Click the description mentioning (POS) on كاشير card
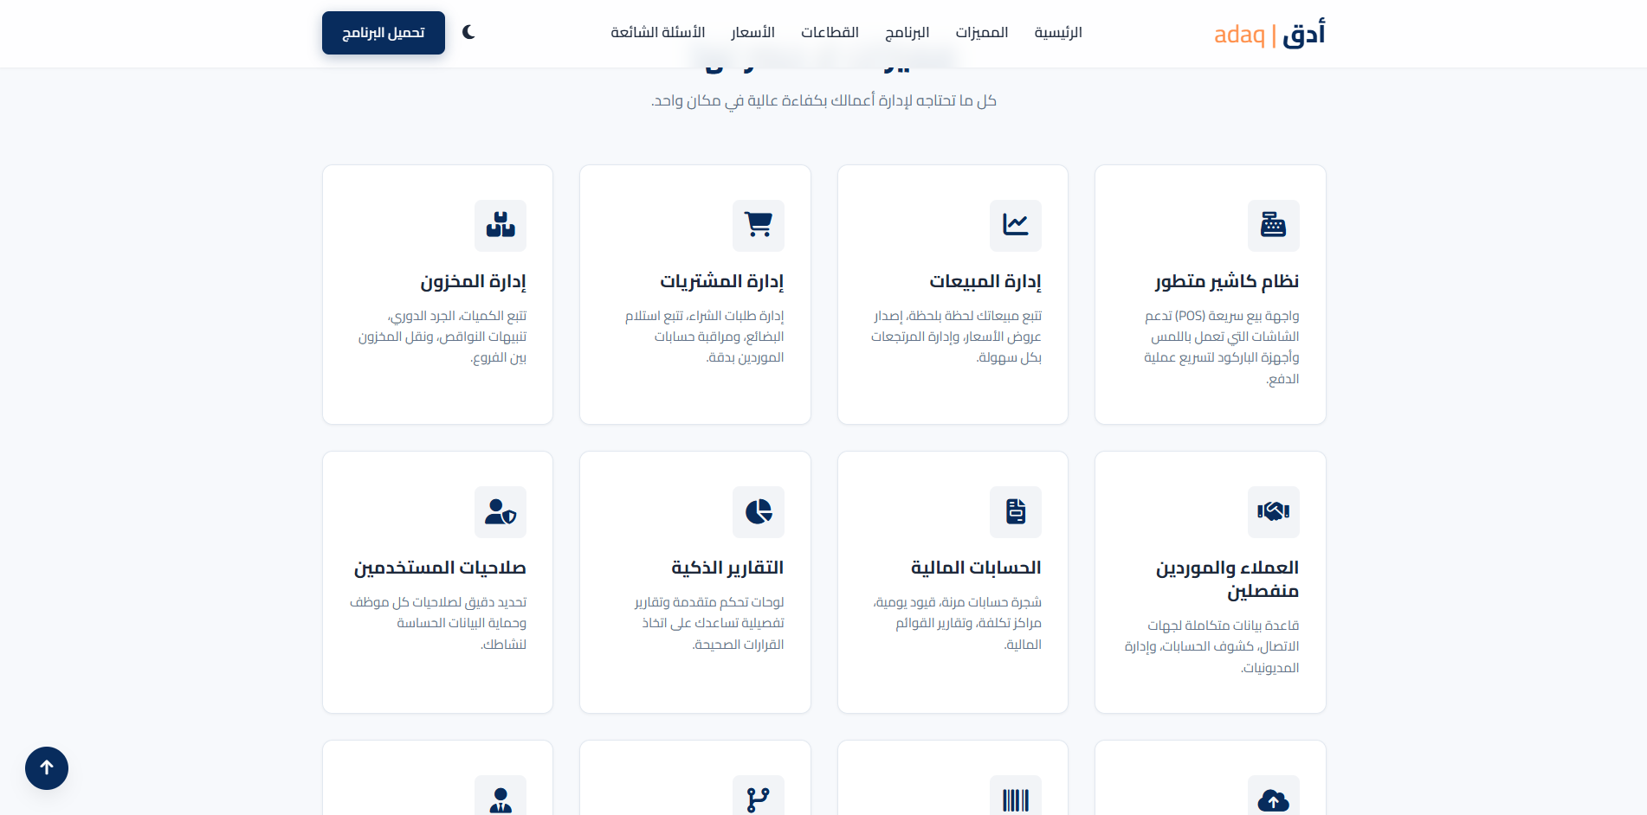 click(1222, 347)
